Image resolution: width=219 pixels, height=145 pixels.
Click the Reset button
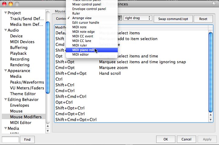[x=203, y=19]
